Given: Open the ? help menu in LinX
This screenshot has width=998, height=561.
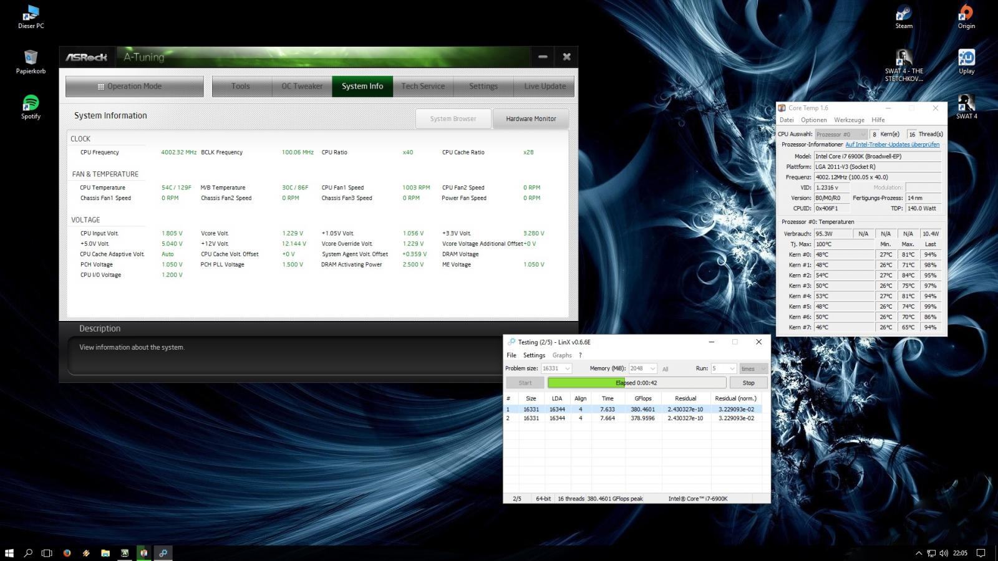Looking at the screenshot, I should tap(580, 355).
